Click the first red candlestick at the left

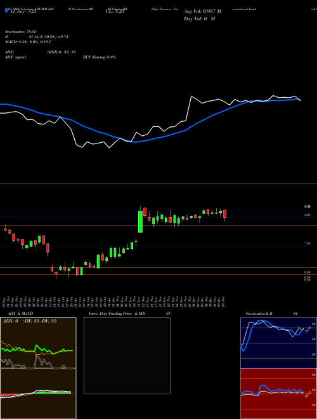click(5, 229)
